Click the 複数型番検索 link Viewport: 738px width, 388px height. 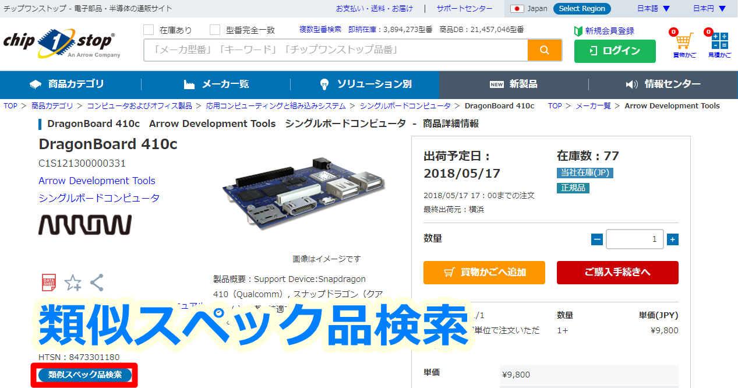(320, 29)
